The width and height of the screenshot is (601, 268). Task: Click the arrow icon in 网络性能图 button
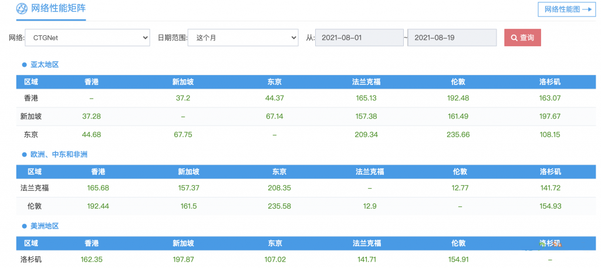click(x=586, y=9)
